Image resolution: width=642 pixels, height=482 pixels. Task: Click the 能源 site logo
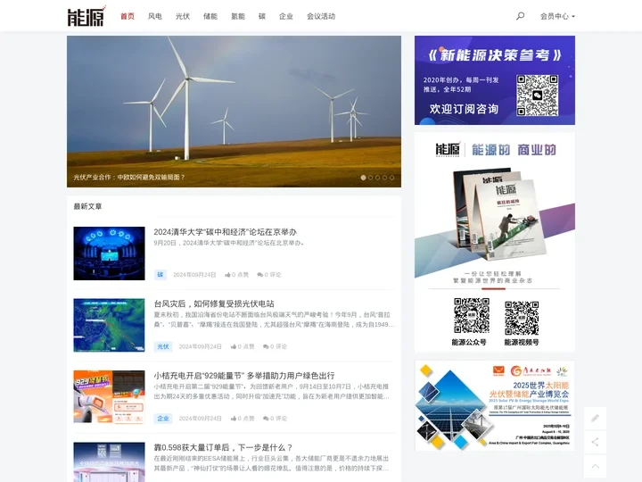86,16
